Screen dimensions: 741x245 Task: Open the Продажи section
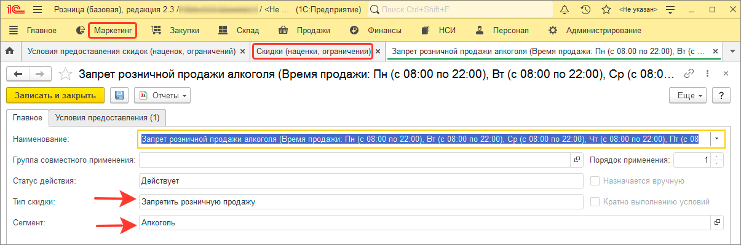(x=304, y=30)
